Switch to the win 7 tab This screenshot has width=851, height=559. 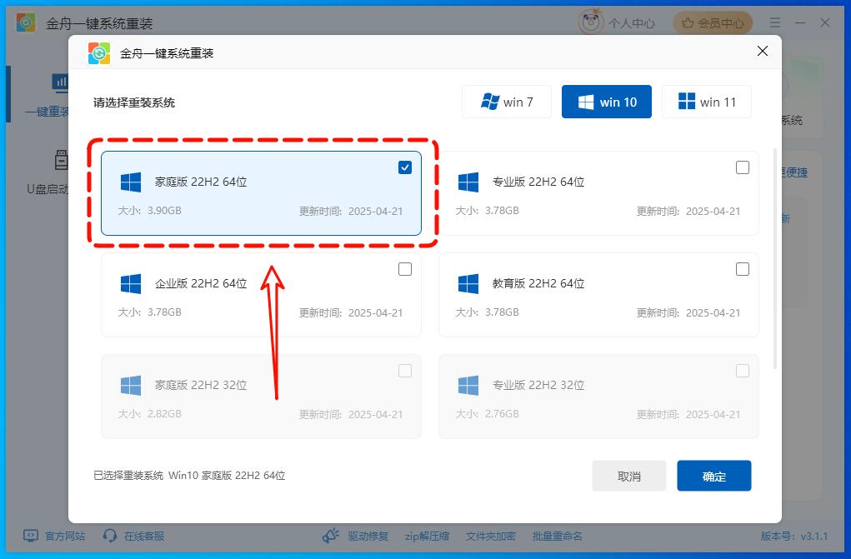pos(507,101)
